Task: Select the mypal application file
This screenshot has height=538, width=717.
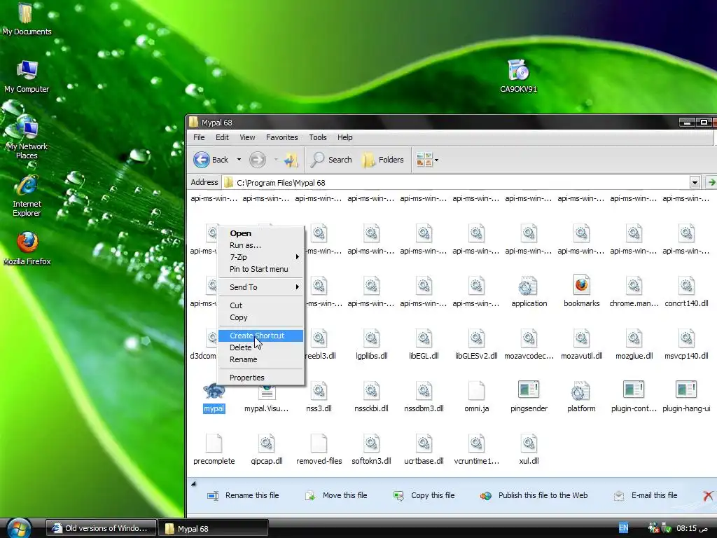Action: tap(214, 398)
